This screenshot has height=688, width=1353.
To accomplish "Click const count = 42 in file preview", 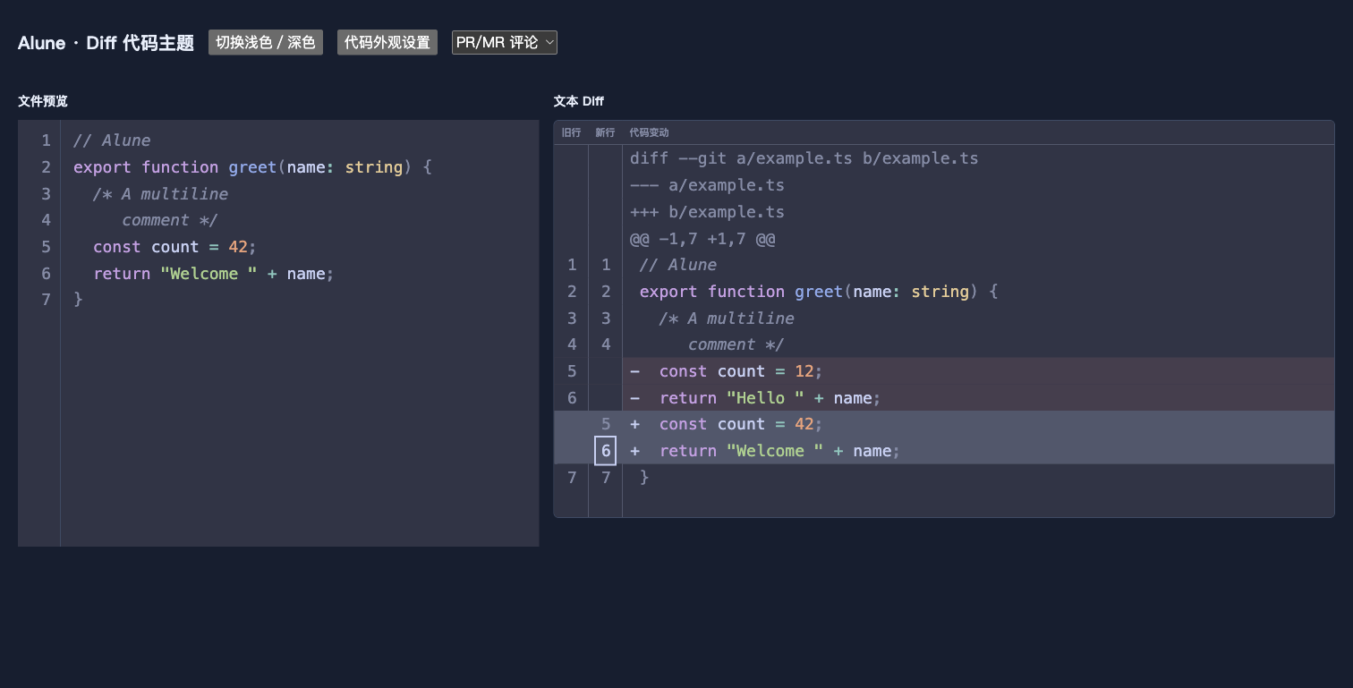I will (174, 247).
